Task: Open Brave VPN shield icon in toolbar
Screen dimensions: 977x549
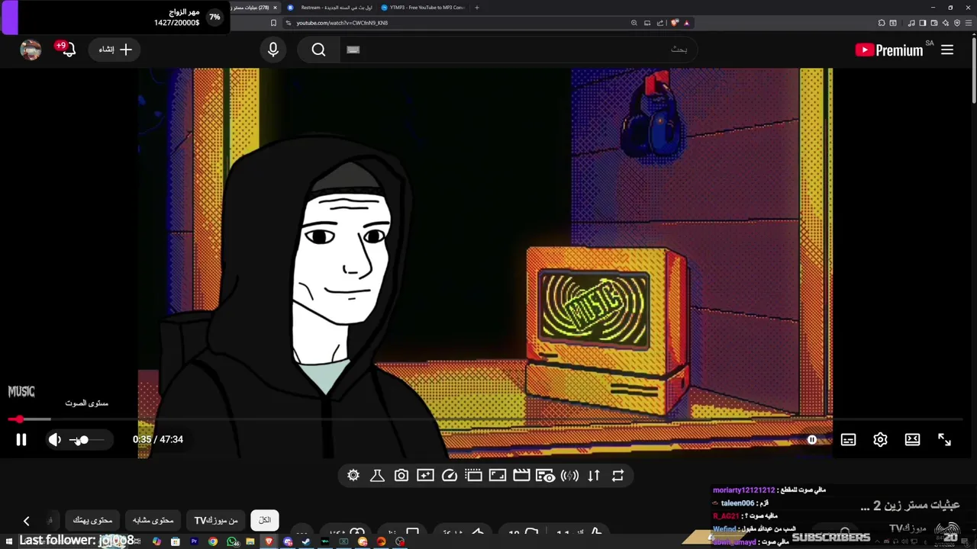Action: point(957,23)
